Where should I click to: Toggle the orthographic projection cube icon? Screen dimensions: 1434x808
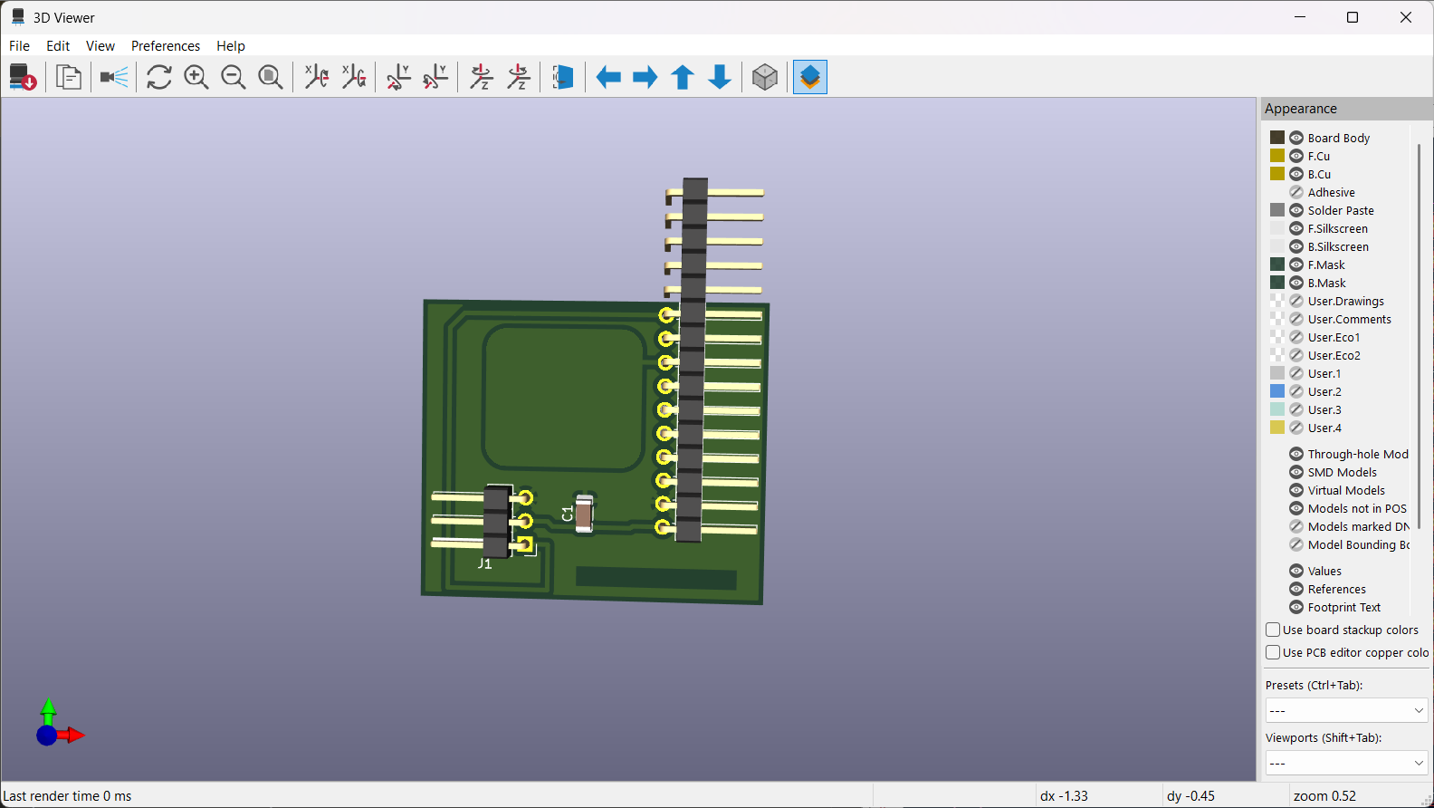coord(765,77)
